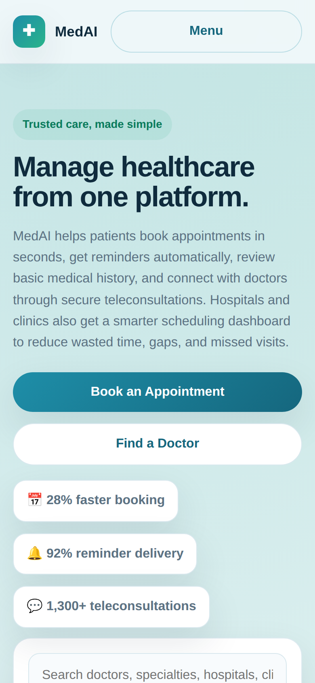Image resolution: width=315 pixels, height=683 pixels.
Task: Click the speech bubble teleconsultation icon
Action: tap(35, 606)
